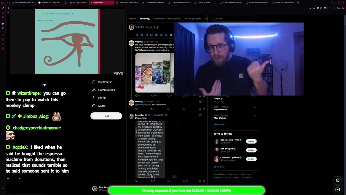Add a GIF in composer

click(142, 35)
